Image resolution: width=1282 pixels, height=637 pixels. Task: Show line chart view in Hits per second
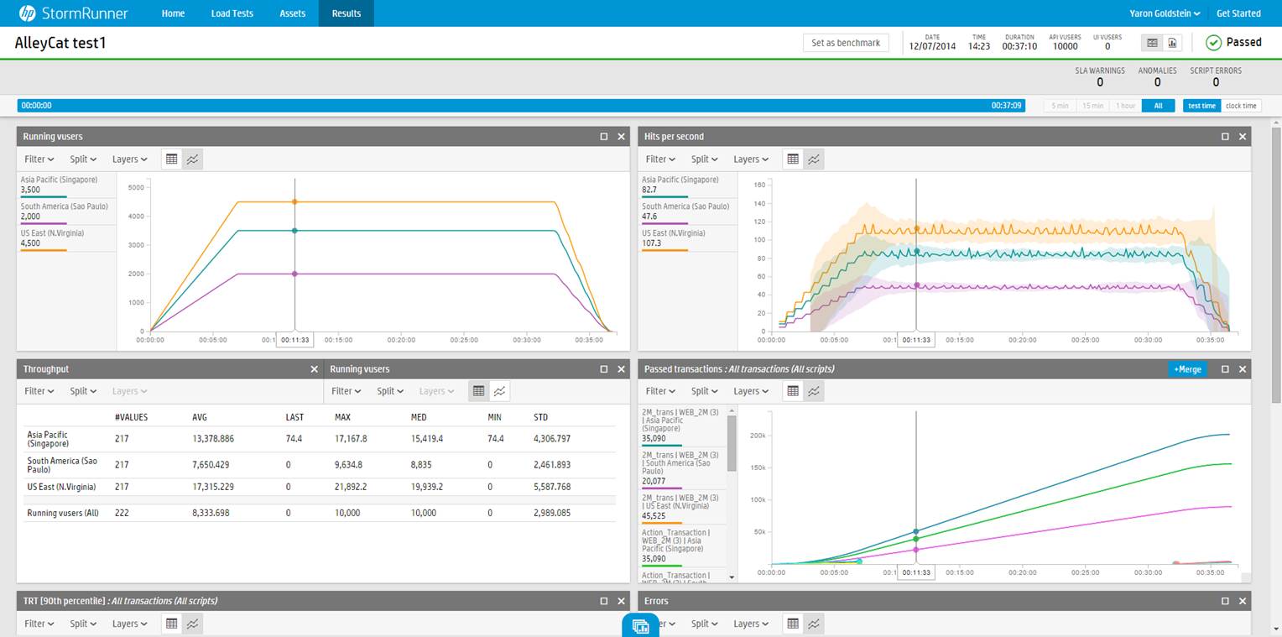pos(814,159)
